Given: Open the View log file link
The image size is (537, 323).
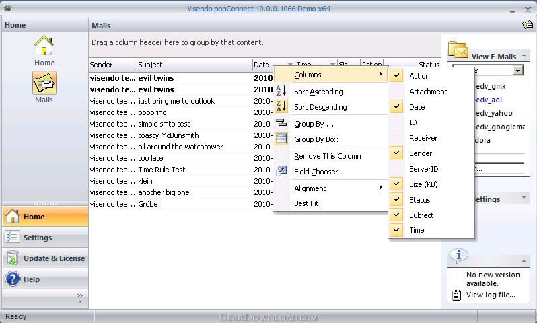Looking at the screenshot, I should click(491, 295).
